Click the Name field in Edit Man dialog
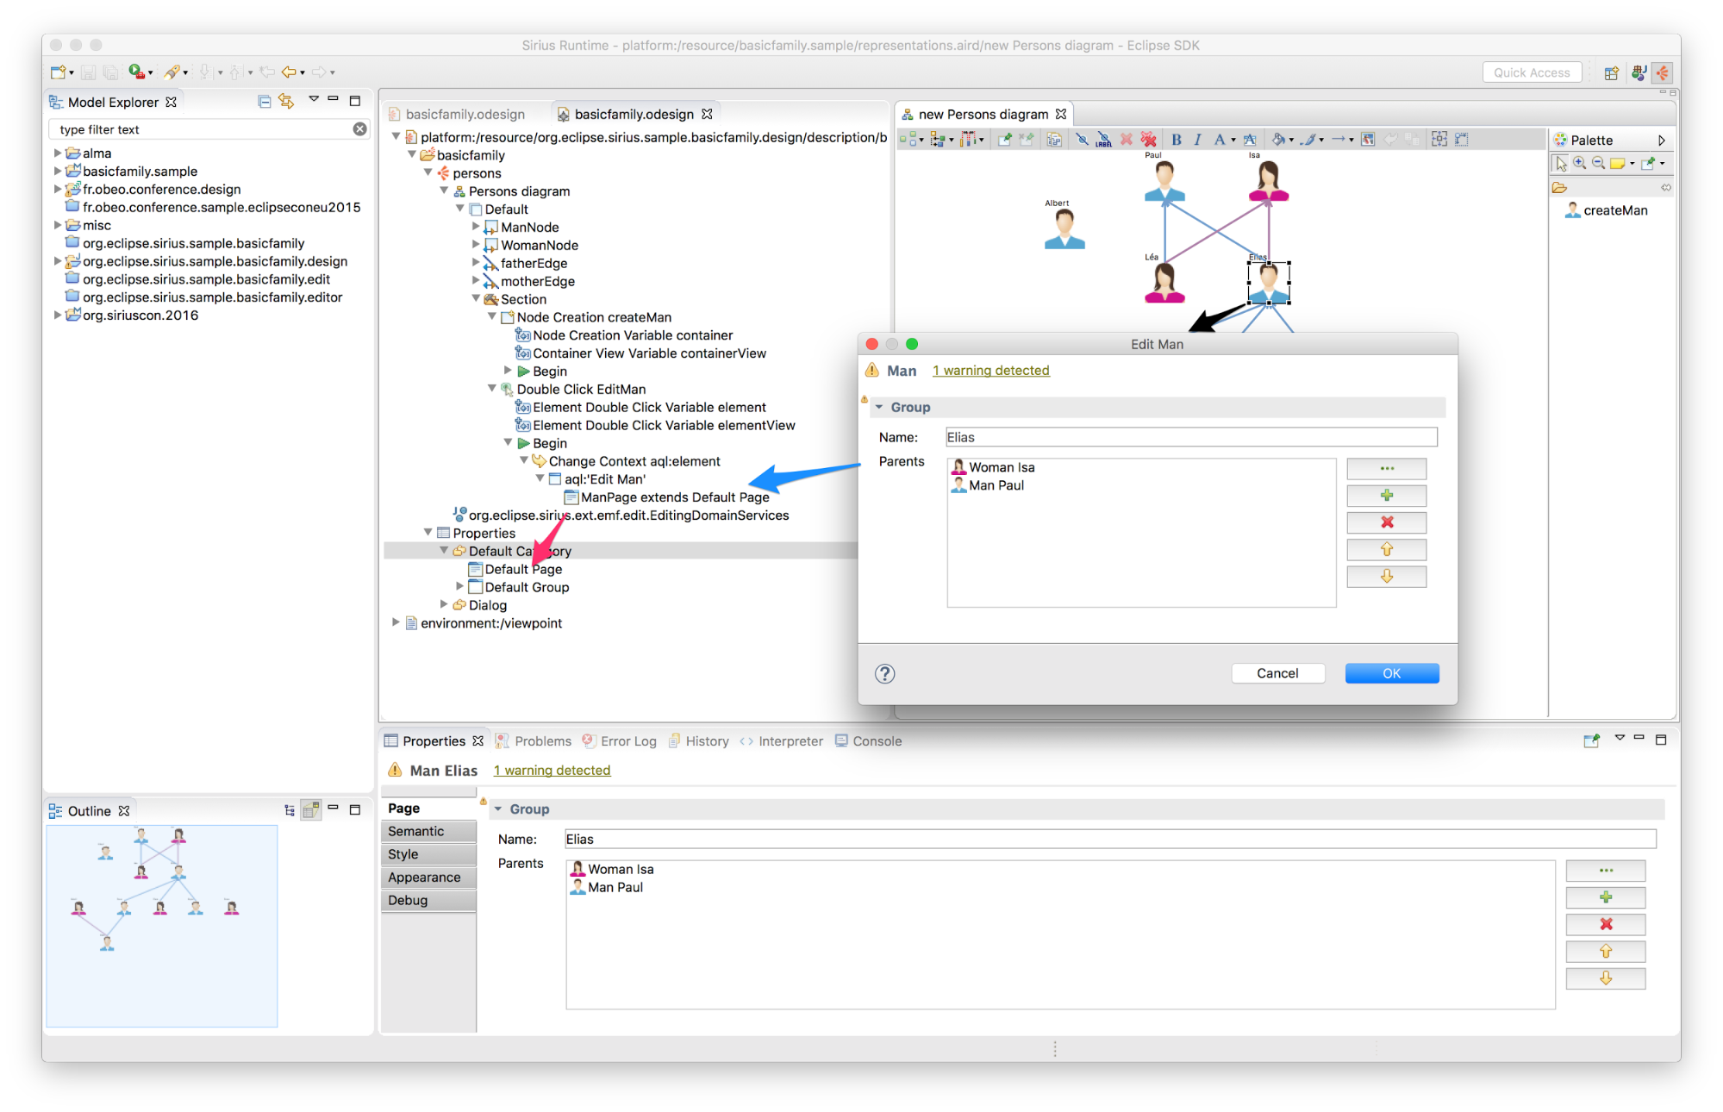Image resolution: width=1723 pixels, height=1112 pixels. pos(1191,437)
